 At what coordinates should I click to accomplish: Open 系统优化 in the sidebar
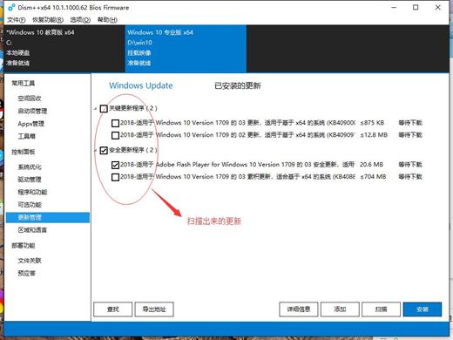coord(30,167)
